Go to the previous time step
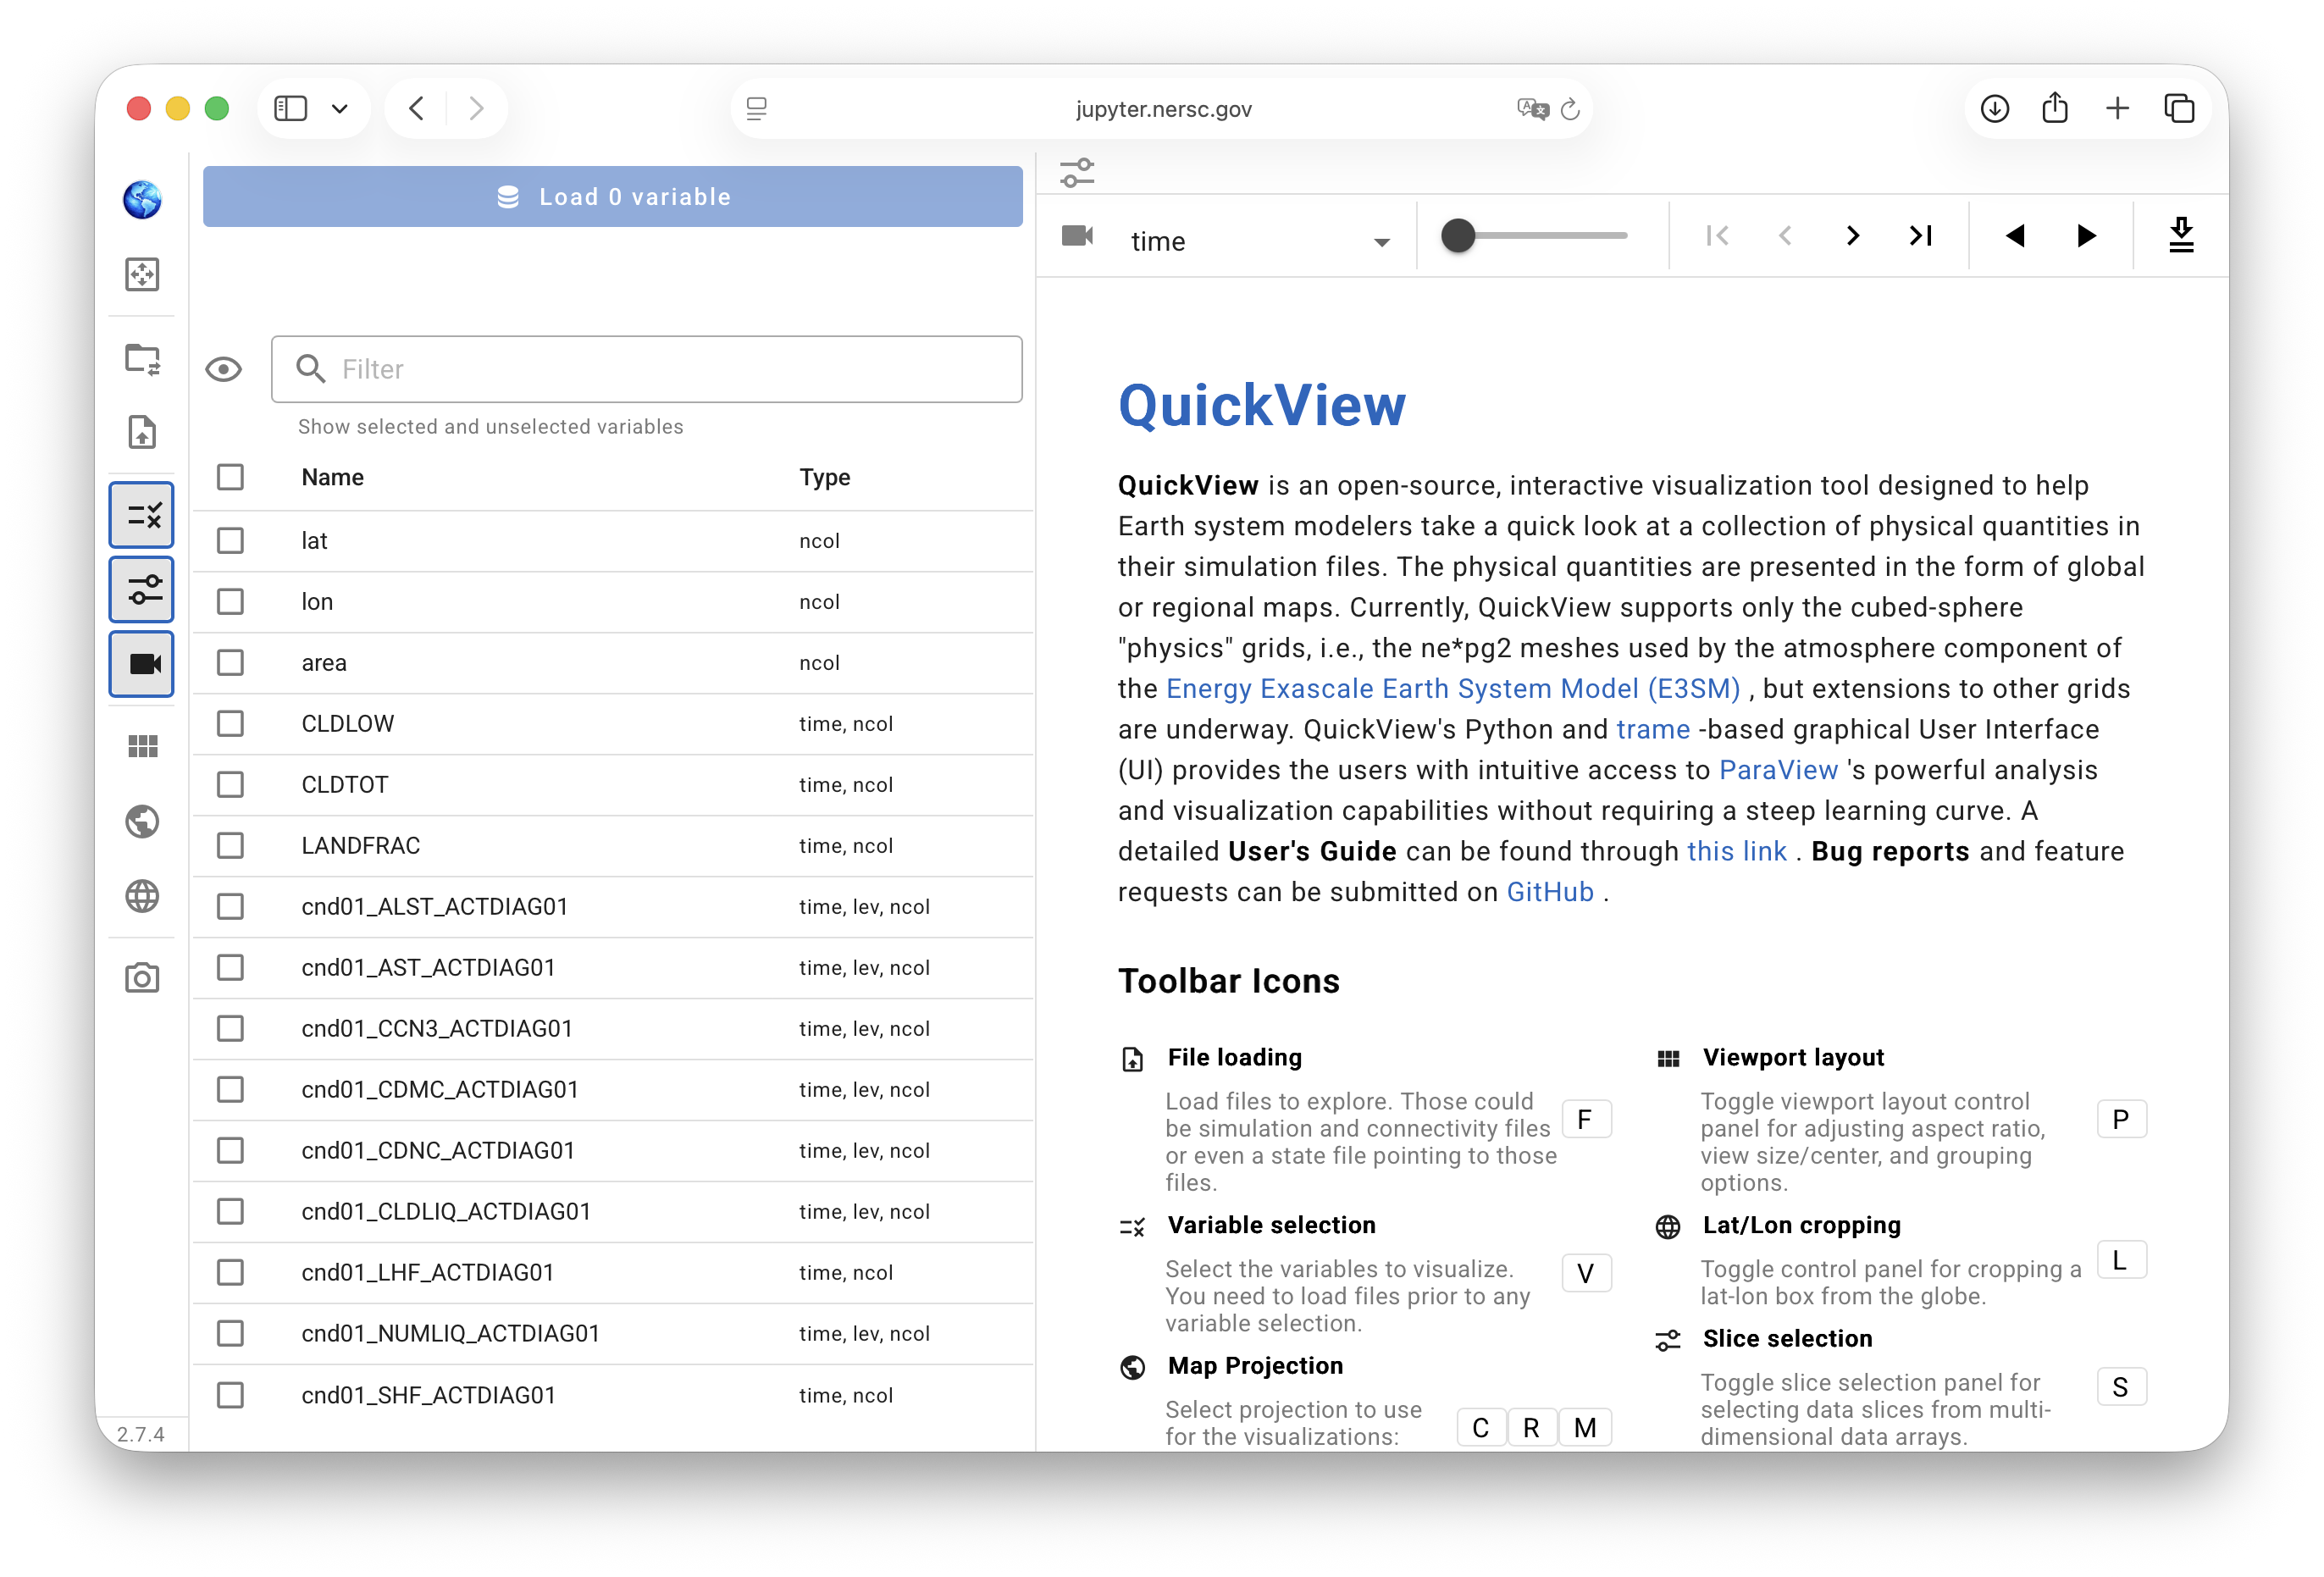The height and width of the screenshot is (1577, 2324). [x=1785, y=236]
